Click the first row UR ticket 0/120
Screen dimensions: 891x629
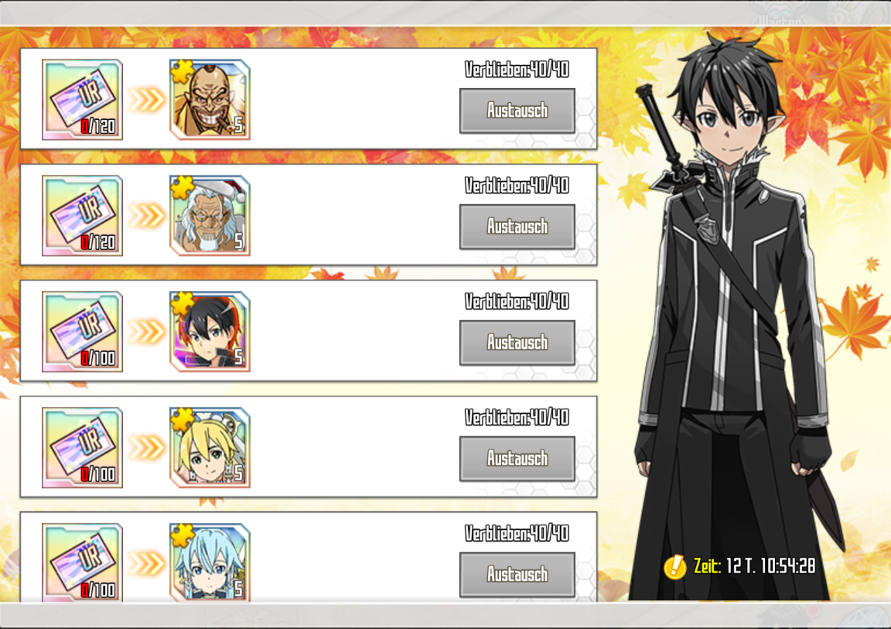(83, 100)
